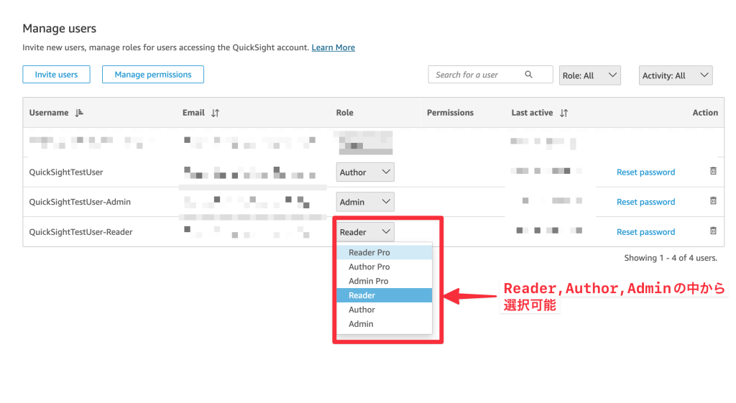Viewport: 736px width, 403px height.
Task: Delete QuickSightTestUser-Admin with trash icon
Action: [713, 201]
